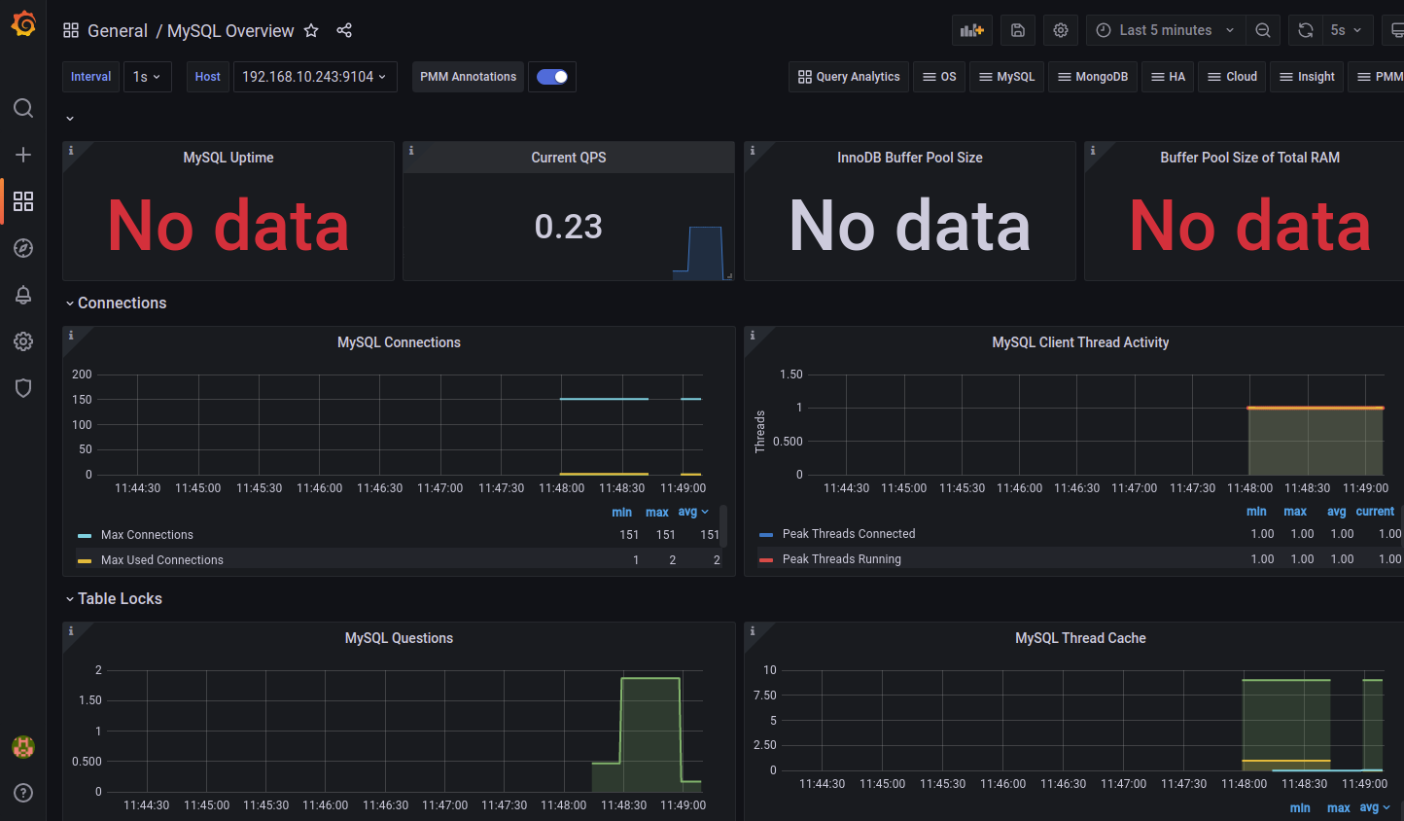Open the Query Analytics menu
The height and width of the screenshot is (821, 1404).
click(x=849, y=77)
